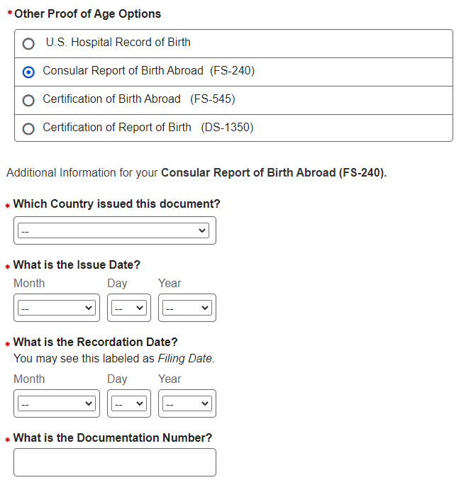The height and width of the screenshot is (485, 466).
Task: Open the Issue Date year dropdown
Action: pyautogui.click(x=187, y=308)
